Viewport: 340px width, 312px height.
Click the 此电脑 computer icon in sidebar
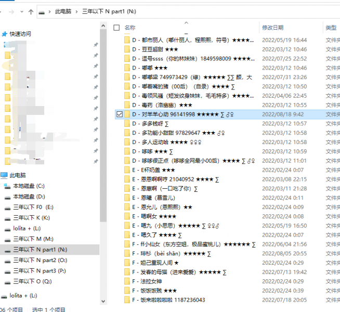[x=4, y=175]
